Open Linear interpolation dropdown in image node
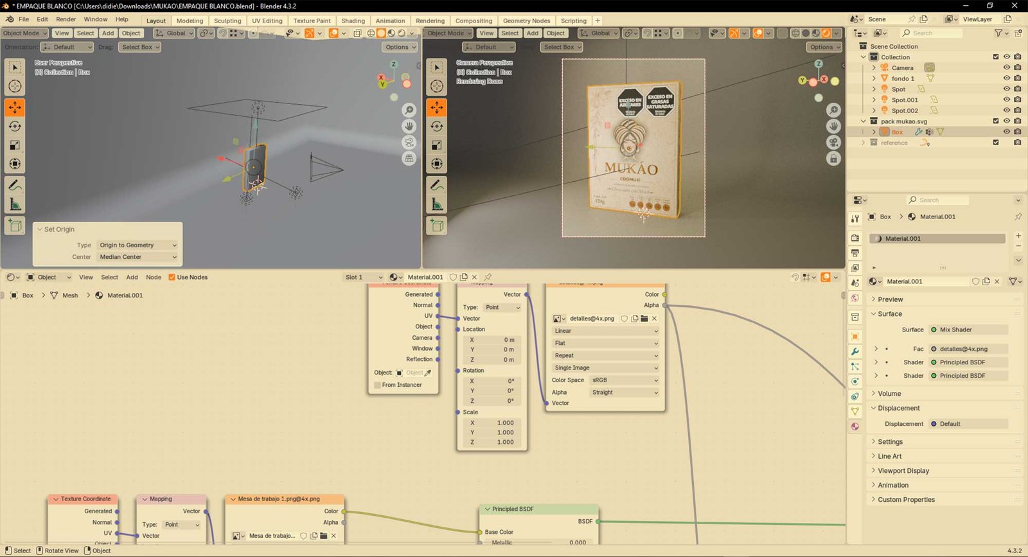The image size is (1028, 557). (x=605, y=331)
